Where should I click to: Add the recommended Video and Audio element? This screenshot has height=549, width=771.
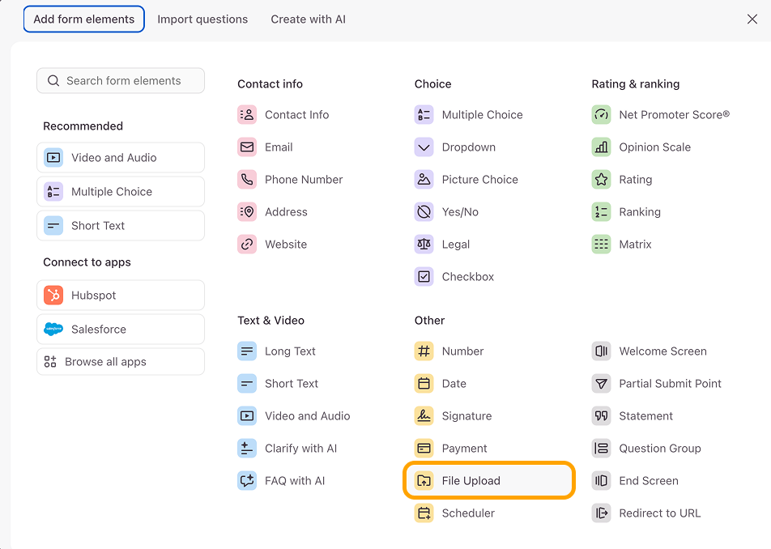pos(121,157)
